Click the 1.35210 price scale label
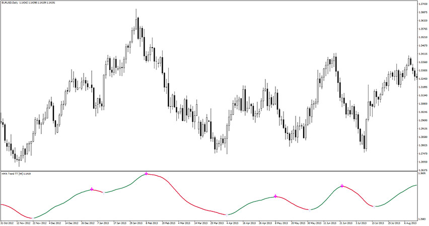 point(423,37)
